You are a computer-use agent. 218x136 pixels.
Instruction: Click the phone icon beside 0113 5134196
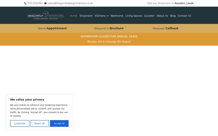click(x=25, y=3)
